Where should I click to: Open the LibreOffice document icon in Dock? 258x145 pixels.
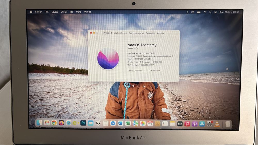(106, 123)
